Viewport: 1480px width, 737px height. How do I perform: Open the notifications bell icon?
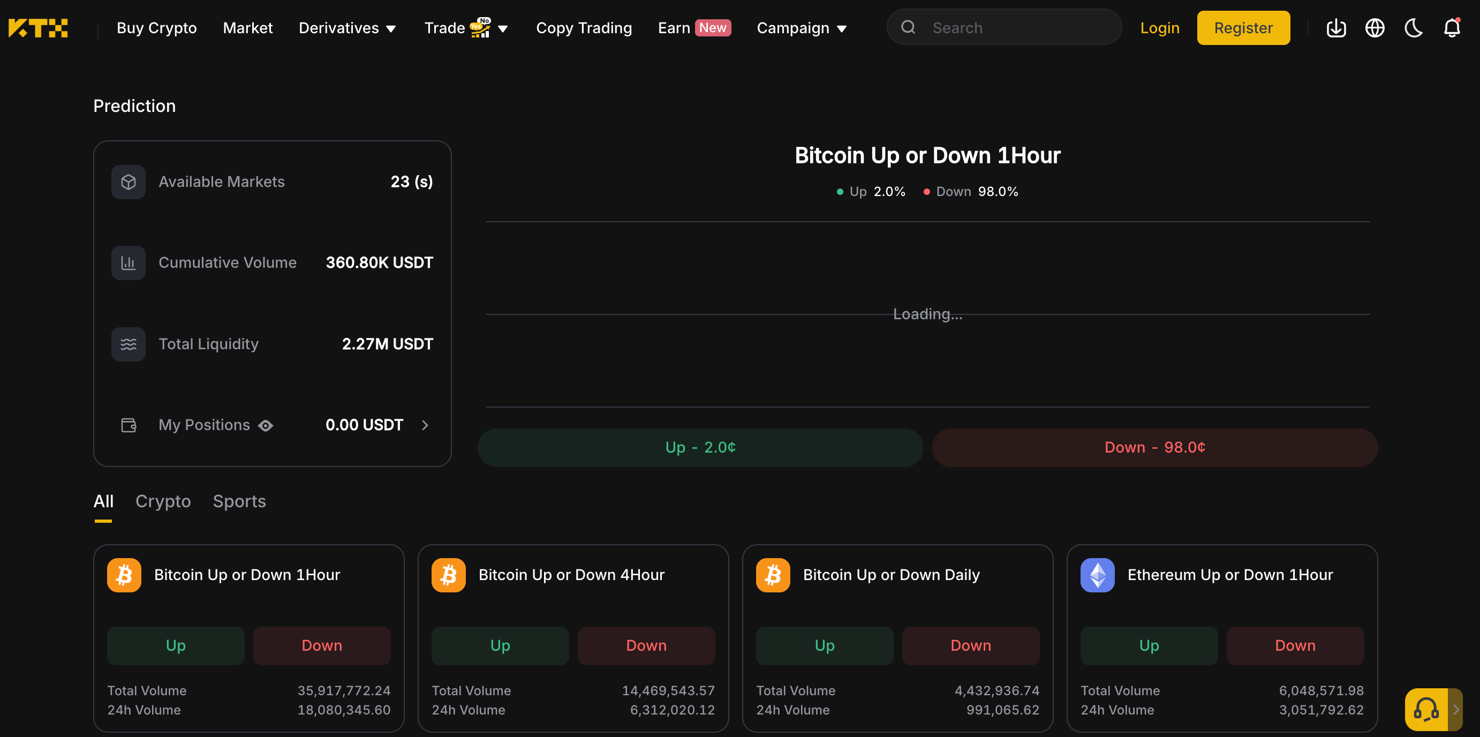1452,28
